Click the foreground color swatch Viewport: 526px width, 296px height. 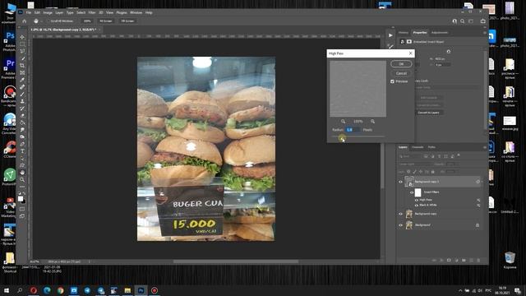[x=21, y=199]
